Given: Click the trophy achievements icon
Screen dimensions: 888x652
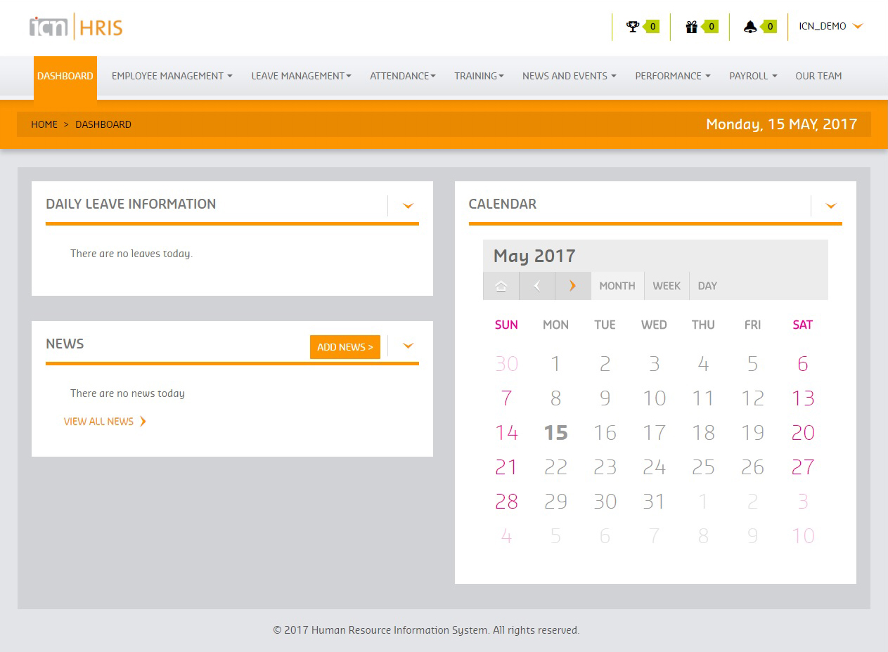Looking at the screenshot, I should coord(633,27).
